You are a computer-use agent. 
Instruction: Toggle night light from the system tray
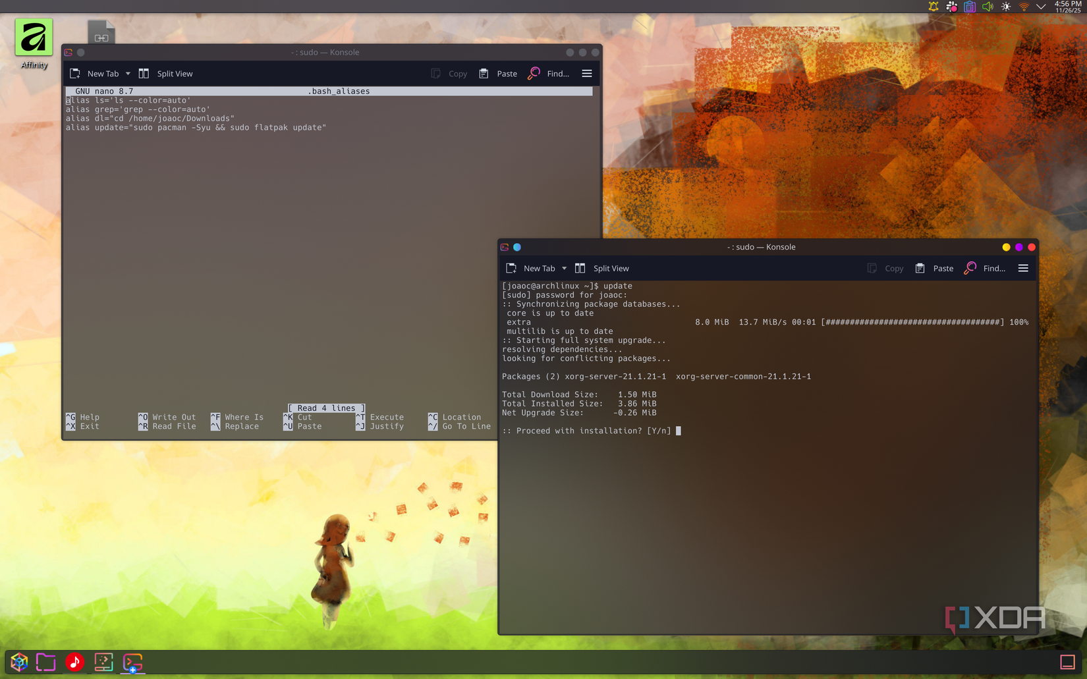click(1006, 7)
